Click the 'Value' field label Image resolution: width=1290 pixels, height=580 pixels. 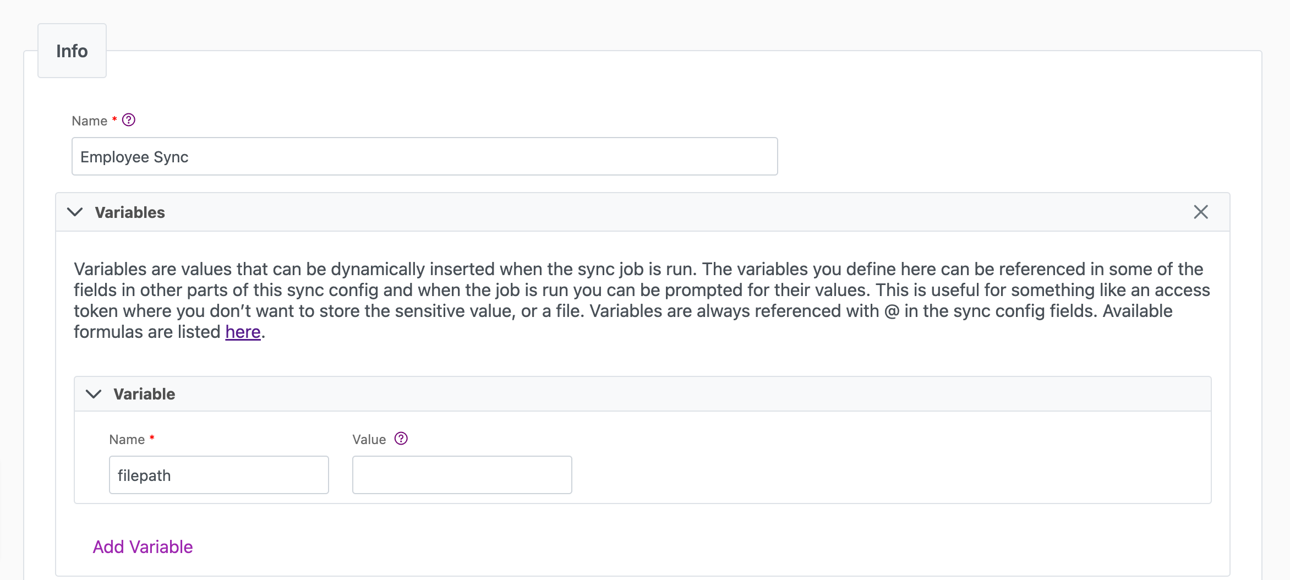point(369,440)
